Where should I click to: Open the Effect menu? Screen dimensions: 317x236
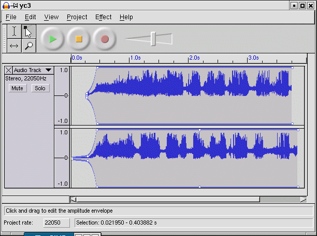point(103,17)
